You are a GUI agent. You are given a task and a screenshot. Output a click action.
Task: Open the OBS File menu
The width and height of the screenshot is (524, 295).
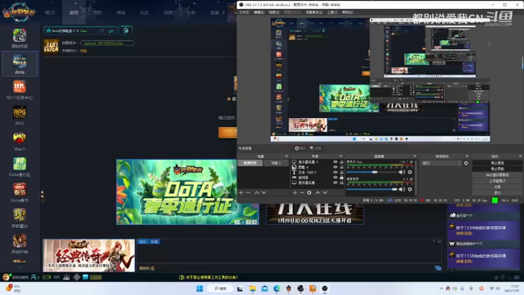(x=244, y=12)
